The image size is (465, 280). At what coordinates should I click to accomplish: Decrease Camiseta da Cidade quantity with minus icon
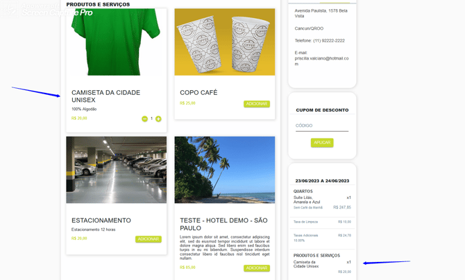144,119
